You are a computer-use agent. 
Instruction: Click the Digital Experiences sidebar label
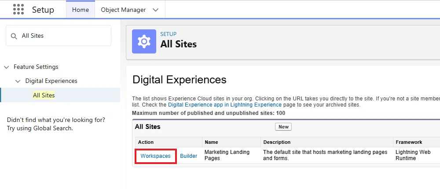click(x=51, y=81)
